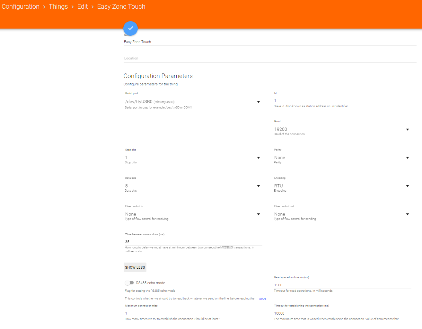Change the Parity dropdown selection
This screenshot has height=329, width=422.
click(341, 158)
